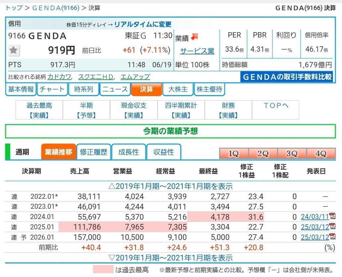342x277 pixels.
Task: Click TOPへ navigation cell
Action: point(276,110)
